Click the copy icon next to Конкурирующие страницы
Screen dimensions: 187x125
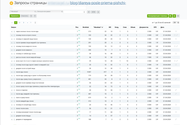pyautogui.click(x=170, y=16)
